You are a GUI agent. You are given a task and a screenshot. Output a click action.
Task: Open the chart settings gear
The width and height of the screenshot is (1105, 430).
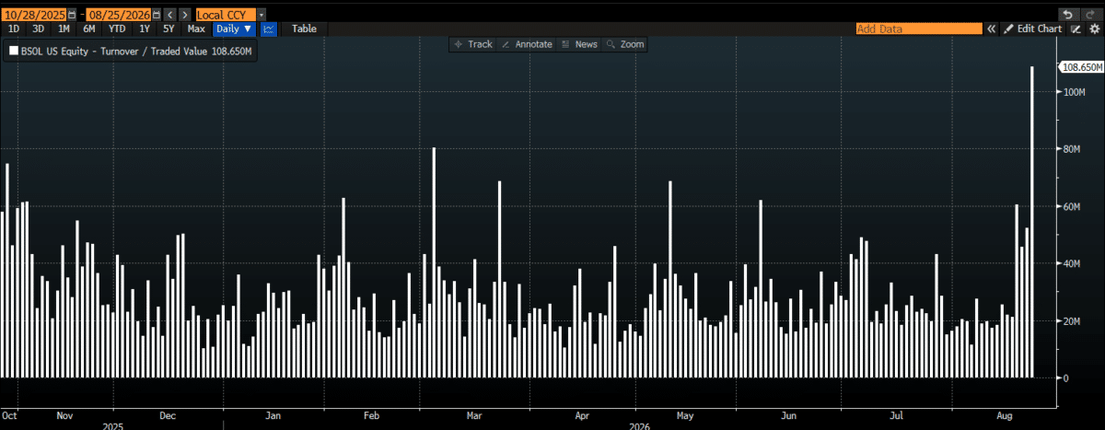coord(1094,29)
